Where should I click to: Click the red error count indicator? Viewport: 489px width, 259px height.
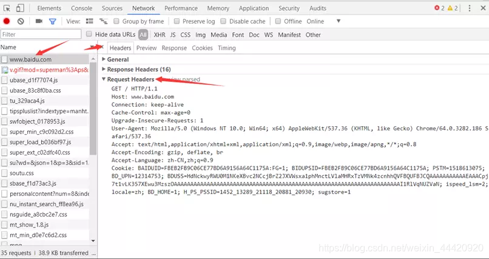(439, 8)
